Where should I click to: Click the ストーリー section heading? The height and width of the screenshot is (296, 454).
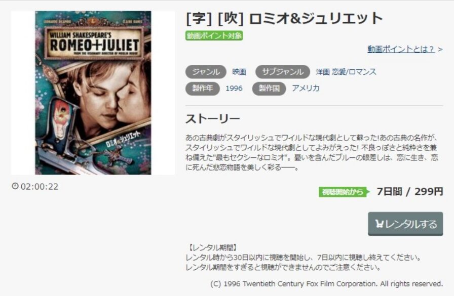[212, 119]
